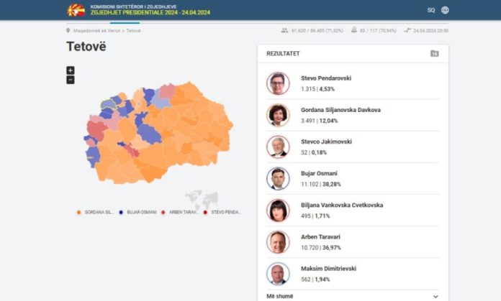The image size is (501, 301).
Task: Zoom out on the map
Action: pyautogui.click(x=71, y=80)
